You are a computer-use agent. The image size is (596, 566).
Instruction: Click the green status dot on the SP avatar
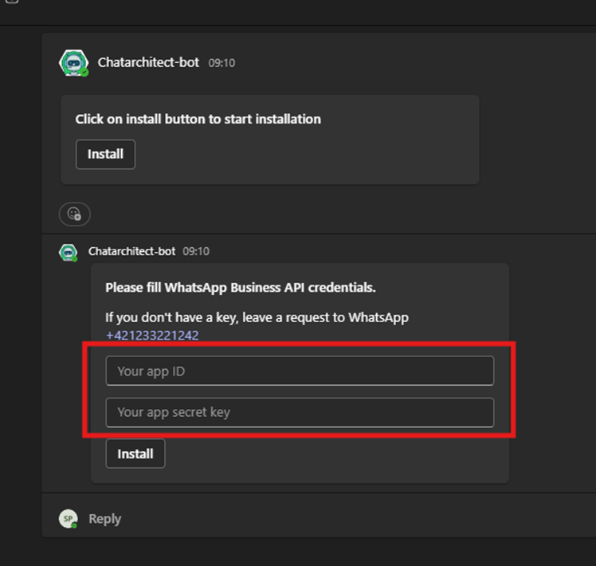[75, 525]
